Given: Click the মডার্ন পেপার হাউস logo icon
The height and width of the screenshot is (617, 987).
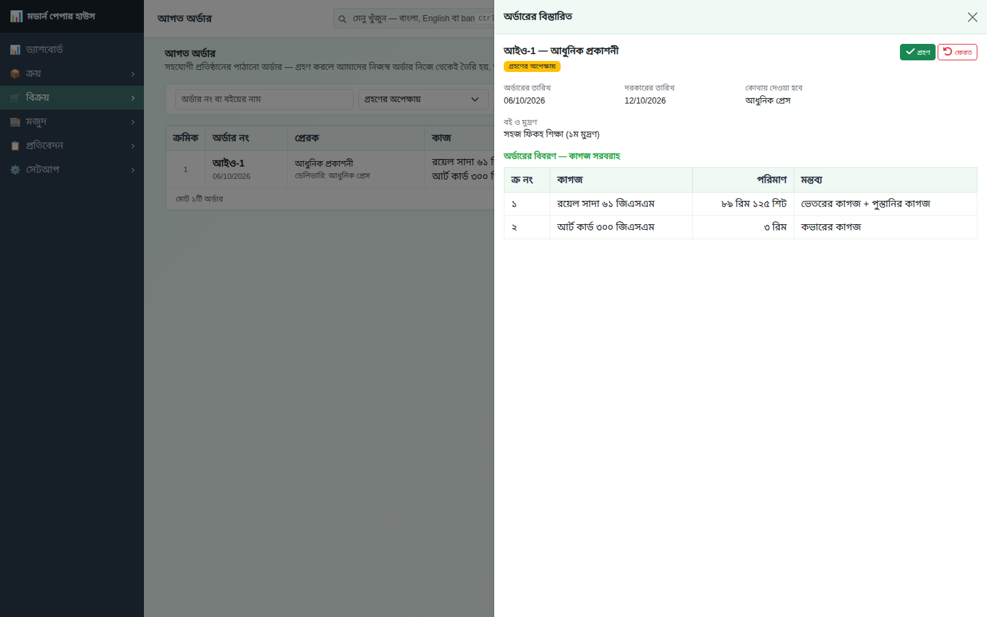Looking at the screenshot, I should 16,16.
